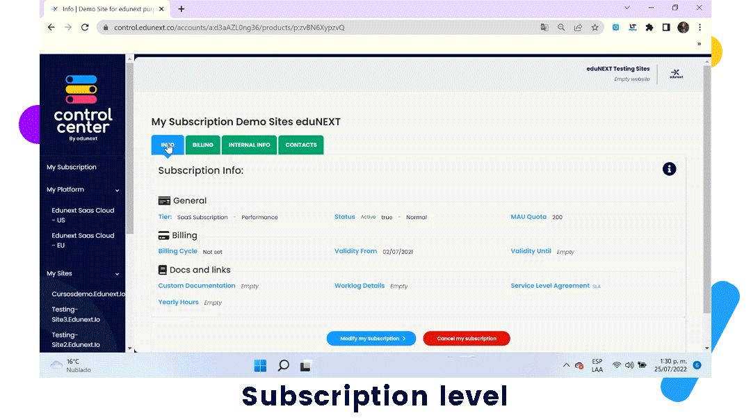Open the puzzle-piece extensions menu
The width and height of the screenshot is (751, 418).
click(649, 27)
